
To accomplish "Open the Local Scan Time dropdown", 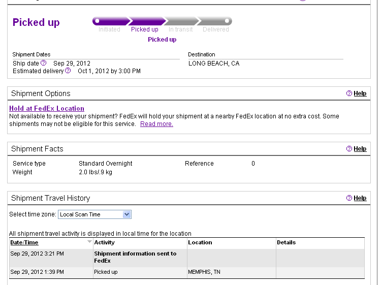I will pyautogui.click(x=94, y=214).
